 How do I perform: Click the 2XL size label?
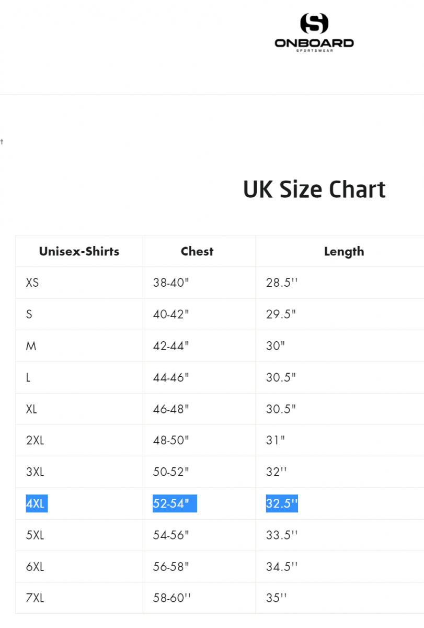[x=35, y=440]
